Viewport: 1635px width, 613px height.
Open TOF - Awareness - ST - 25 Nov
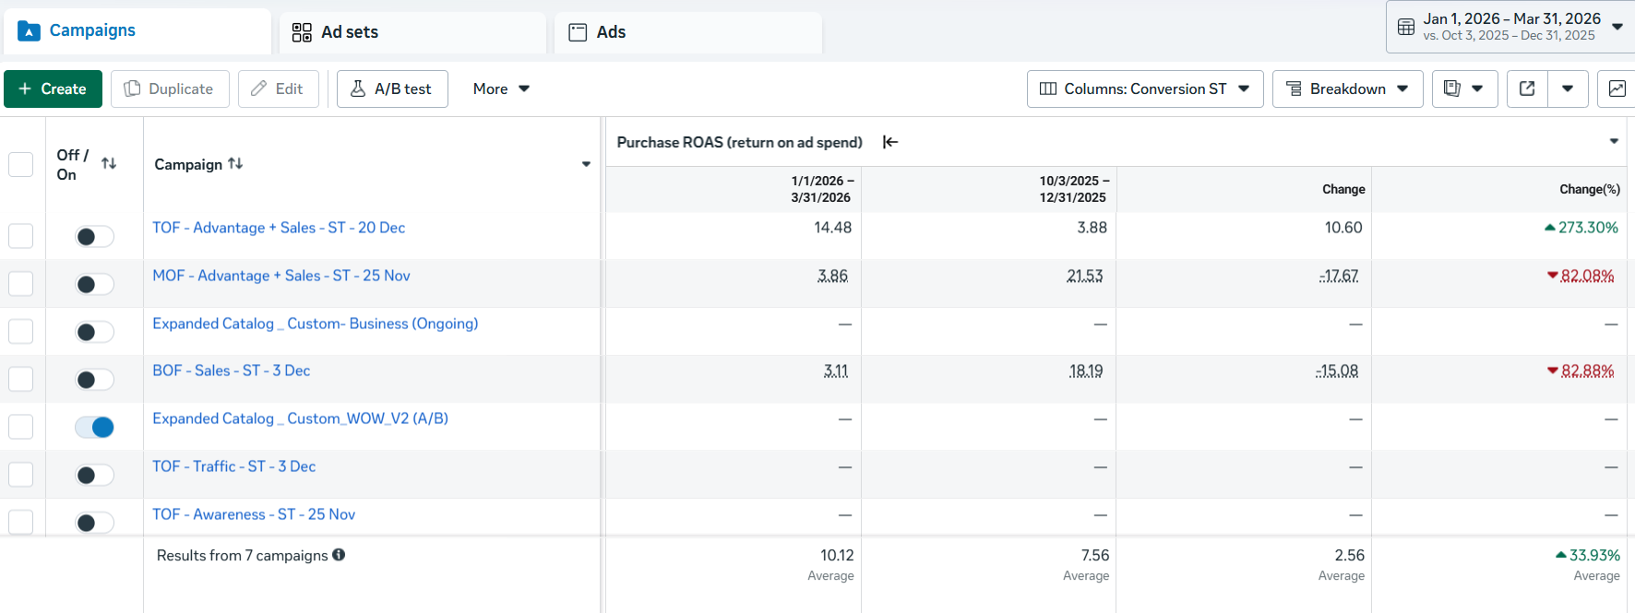pyautogui.click(x=254, y=514)
